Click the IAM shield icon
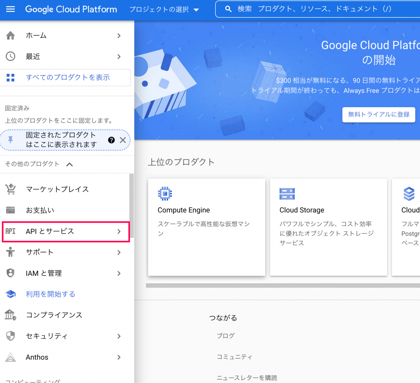 pos(10,273)
